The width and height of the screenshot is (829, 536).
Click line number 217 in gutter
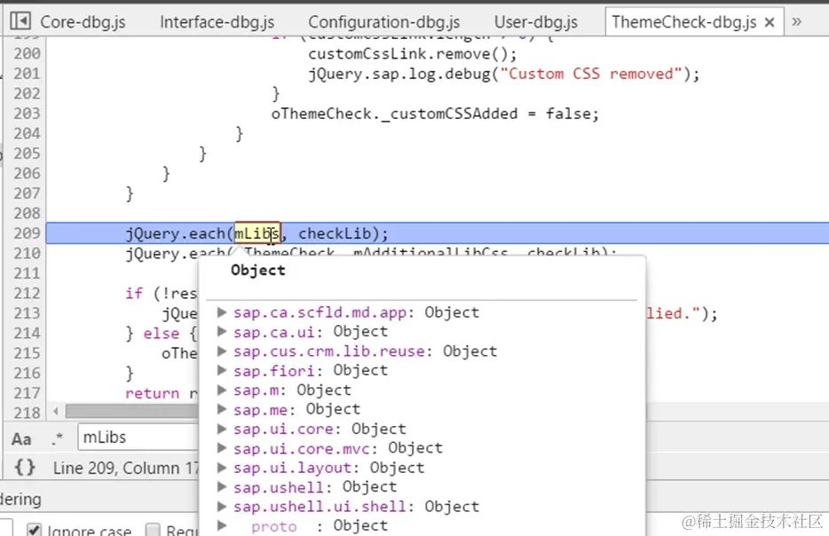[27, 393]
